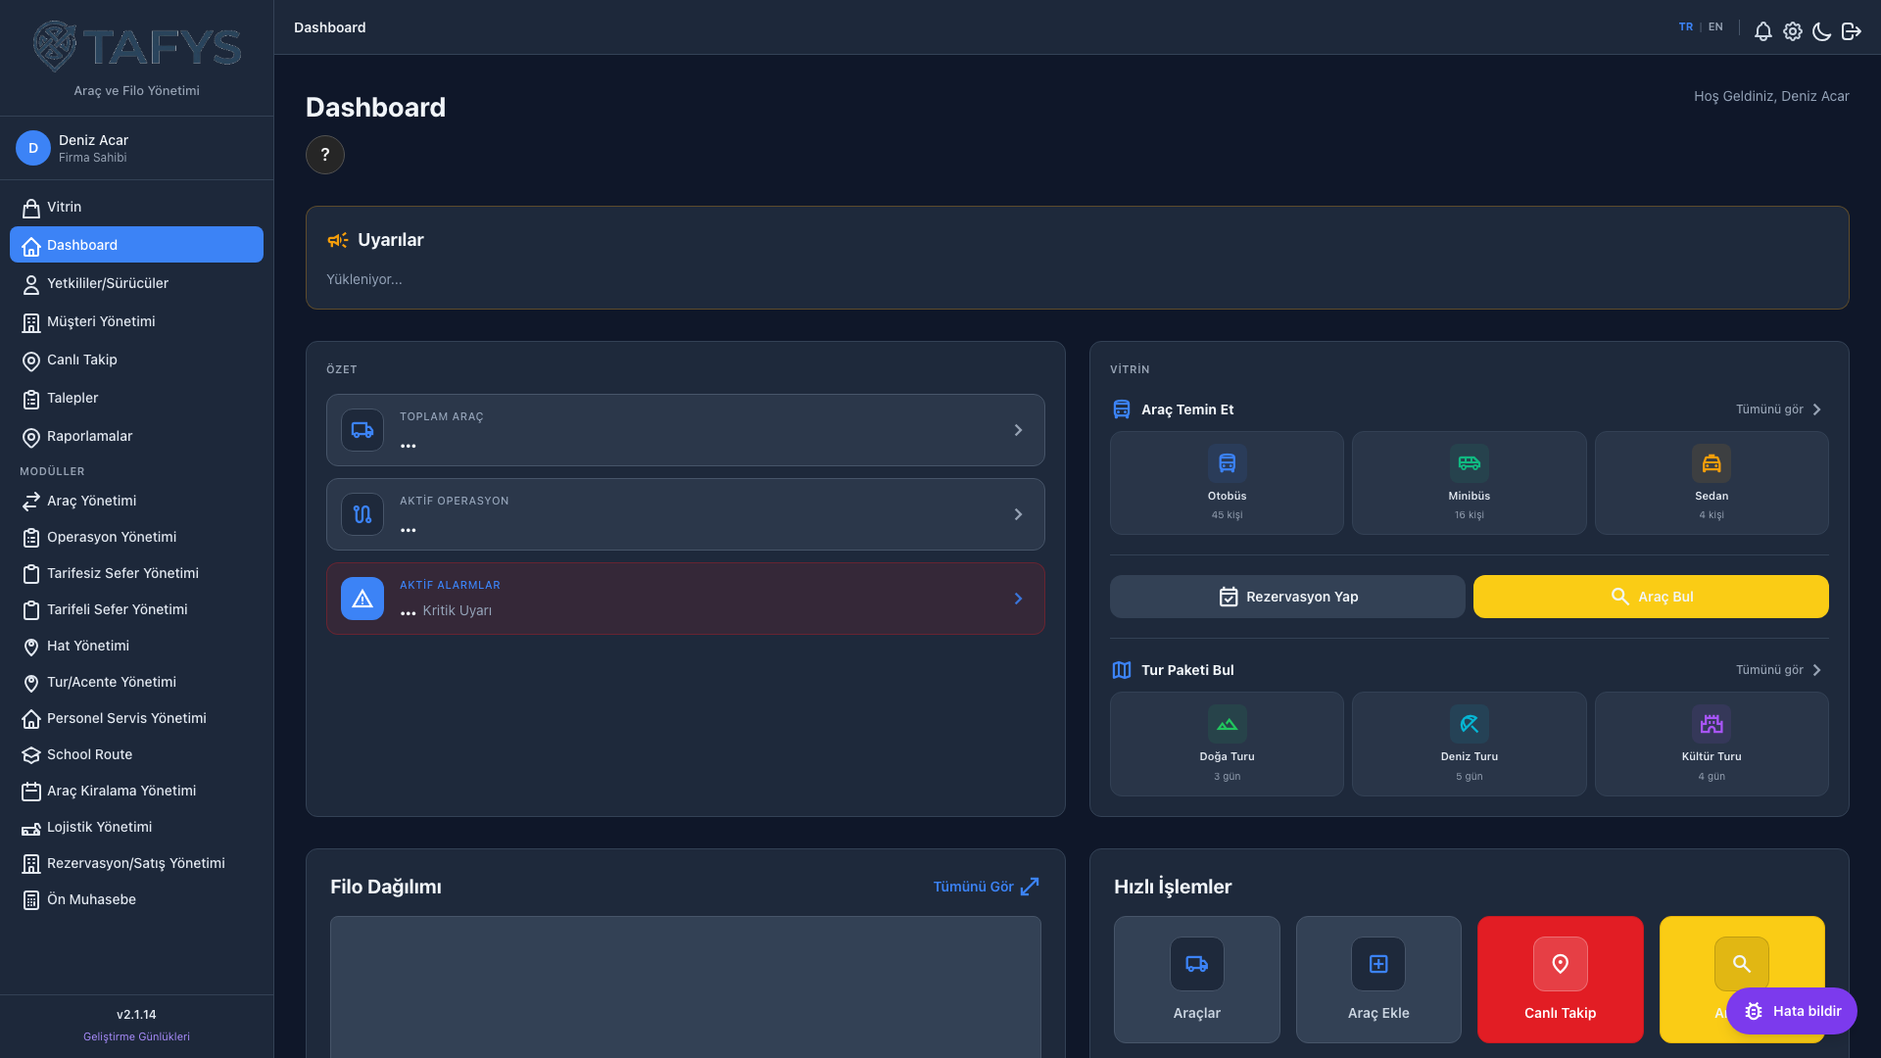Click the Araç Ekle quick action
The width and height of the screenshot is (1881, 1058).
[x=1378, y=980]
